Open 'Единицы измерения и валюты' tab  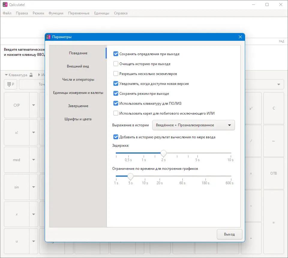(78, 93)
